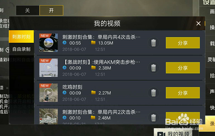Image resolution: width=215 pixels, height=136 pixels.
Task: Share the 吃鸡时刻 video
Action: [183, 93]
